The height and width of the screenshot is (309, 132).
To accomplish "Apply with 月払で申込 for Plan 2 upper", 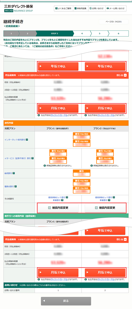I will pyautogui.click(x=105, y=108).
